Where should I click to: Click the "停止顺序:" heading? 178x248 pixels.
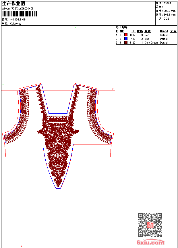pyautogui.click(x=123, y=27)
